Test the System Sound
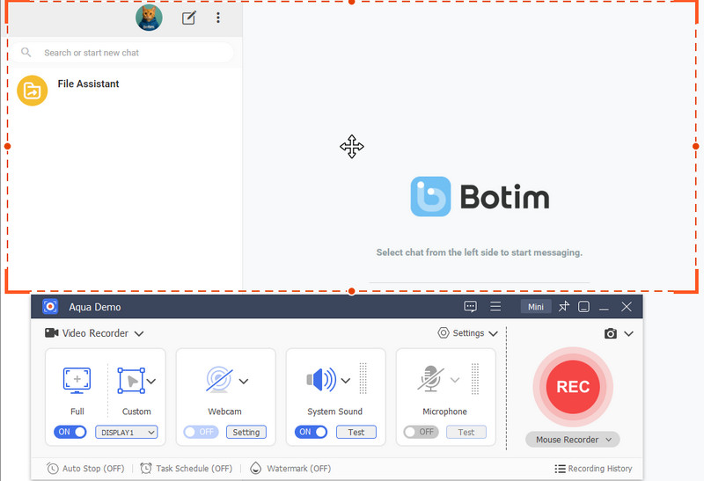 point(356,432)
